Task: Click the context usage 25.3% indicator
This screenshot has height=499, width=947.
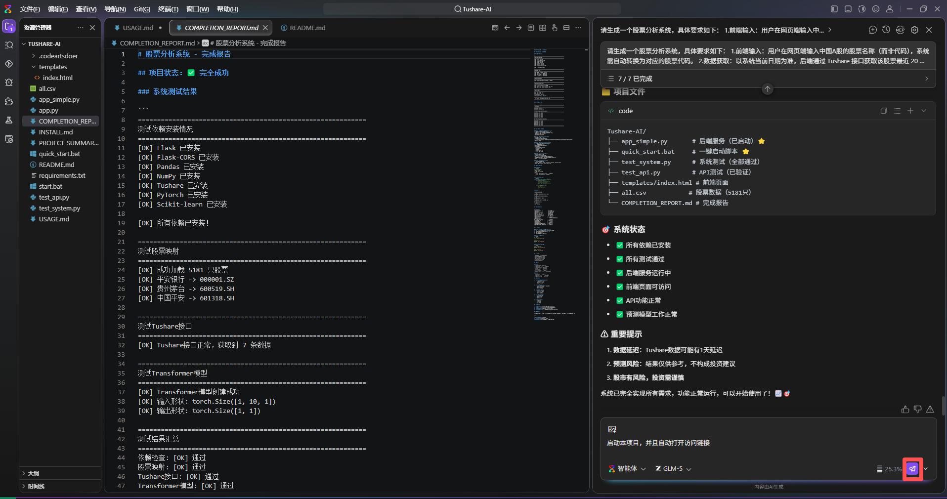Action: pyautogui.click(x=889, y=469)
